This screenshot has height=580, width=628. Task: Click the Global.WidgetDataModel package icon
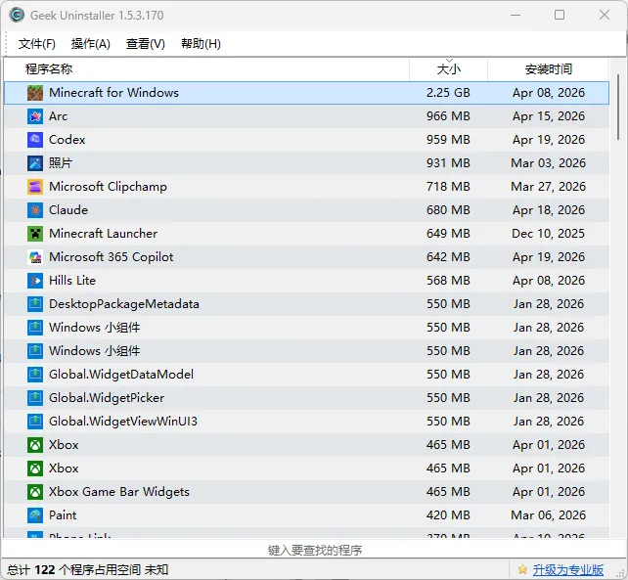pyautogui.click(x=35, y=375)
